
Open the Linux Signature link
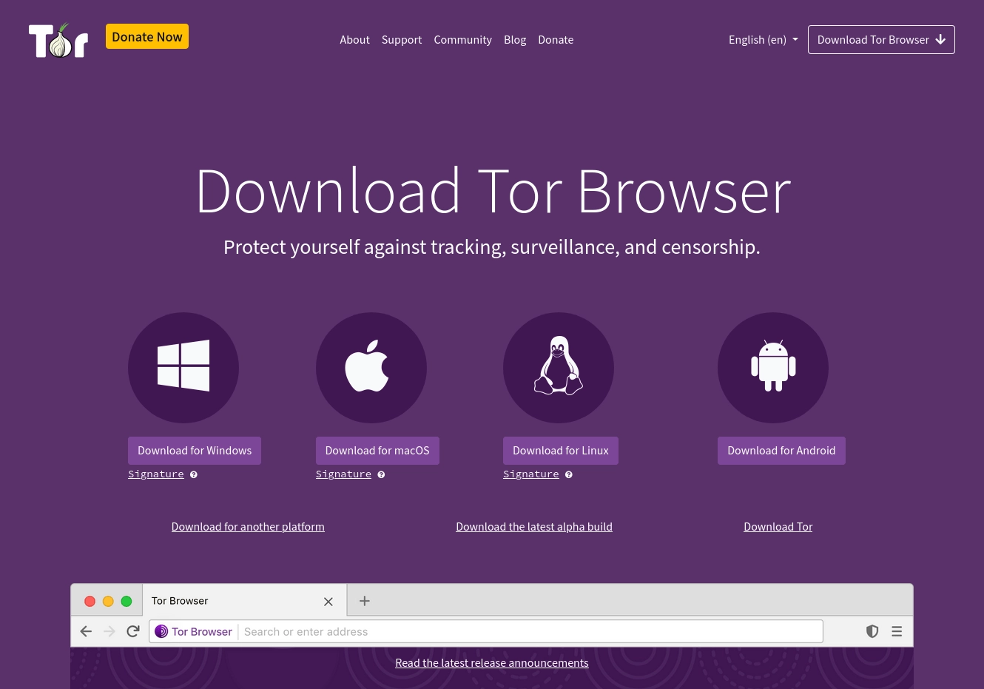531,474
